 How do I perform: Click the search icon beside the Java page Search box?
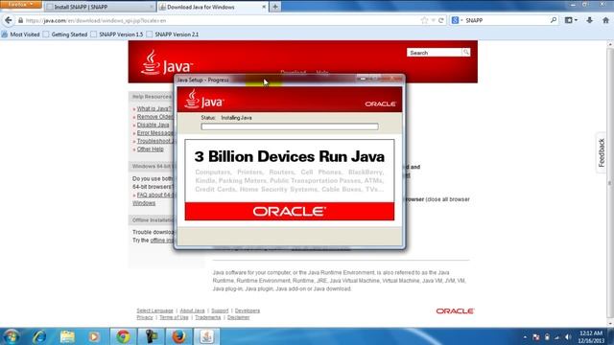[466, 53]
